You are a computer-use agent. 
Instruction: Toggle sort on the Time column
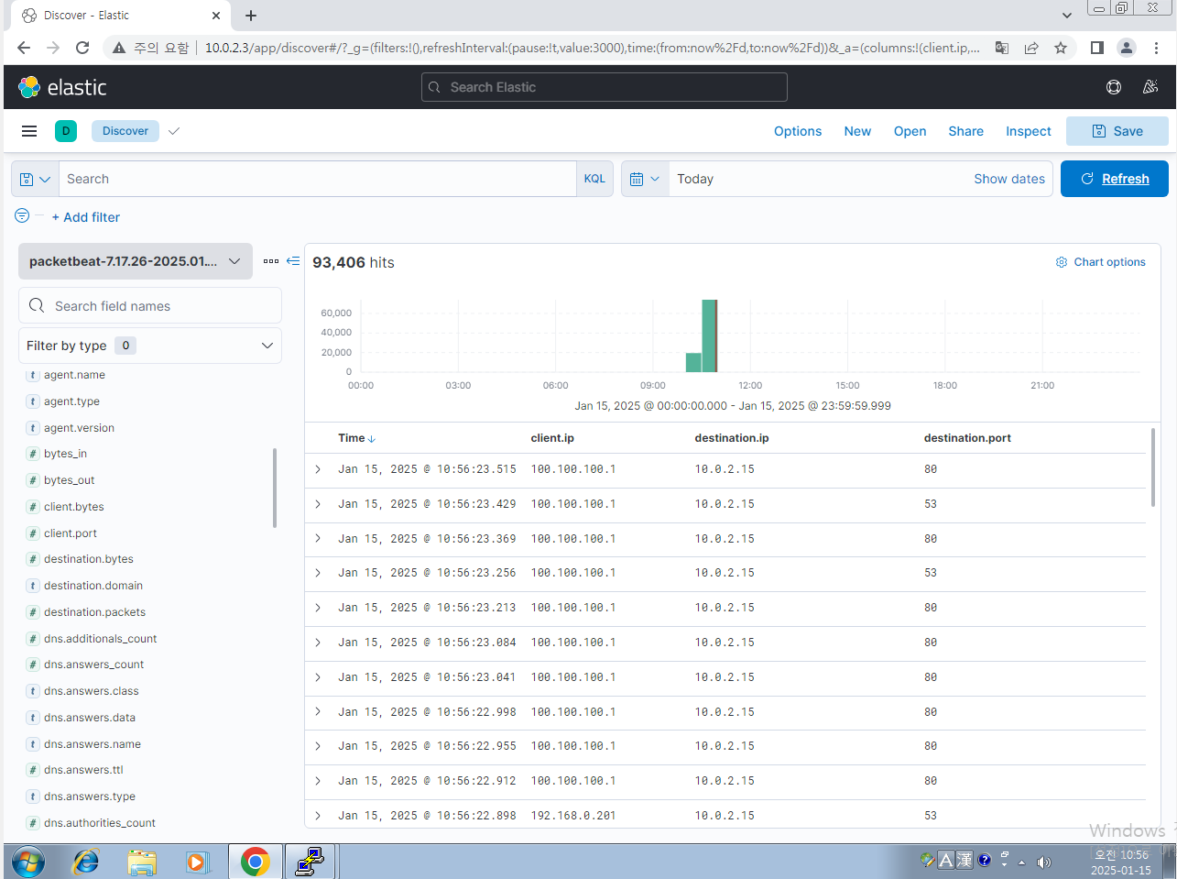click(x=356, y=438)
